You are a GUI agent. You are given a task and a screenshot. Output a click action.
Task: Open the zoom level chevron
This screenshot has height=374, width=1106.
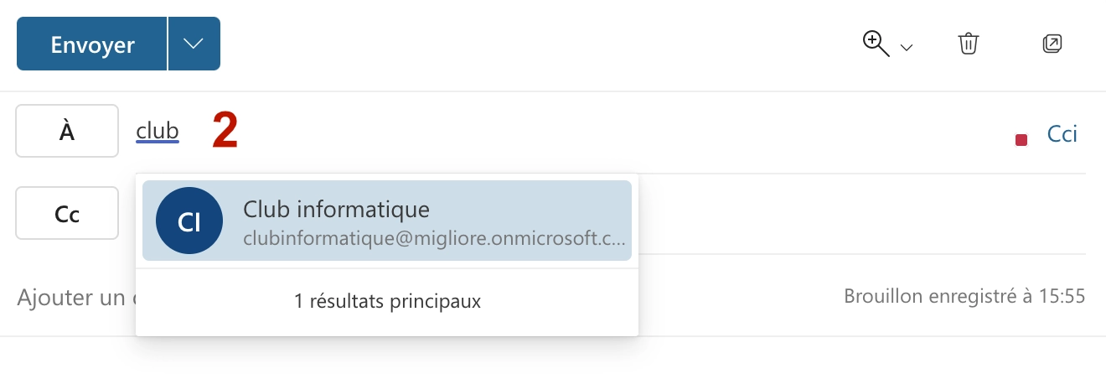coord(906,49)
